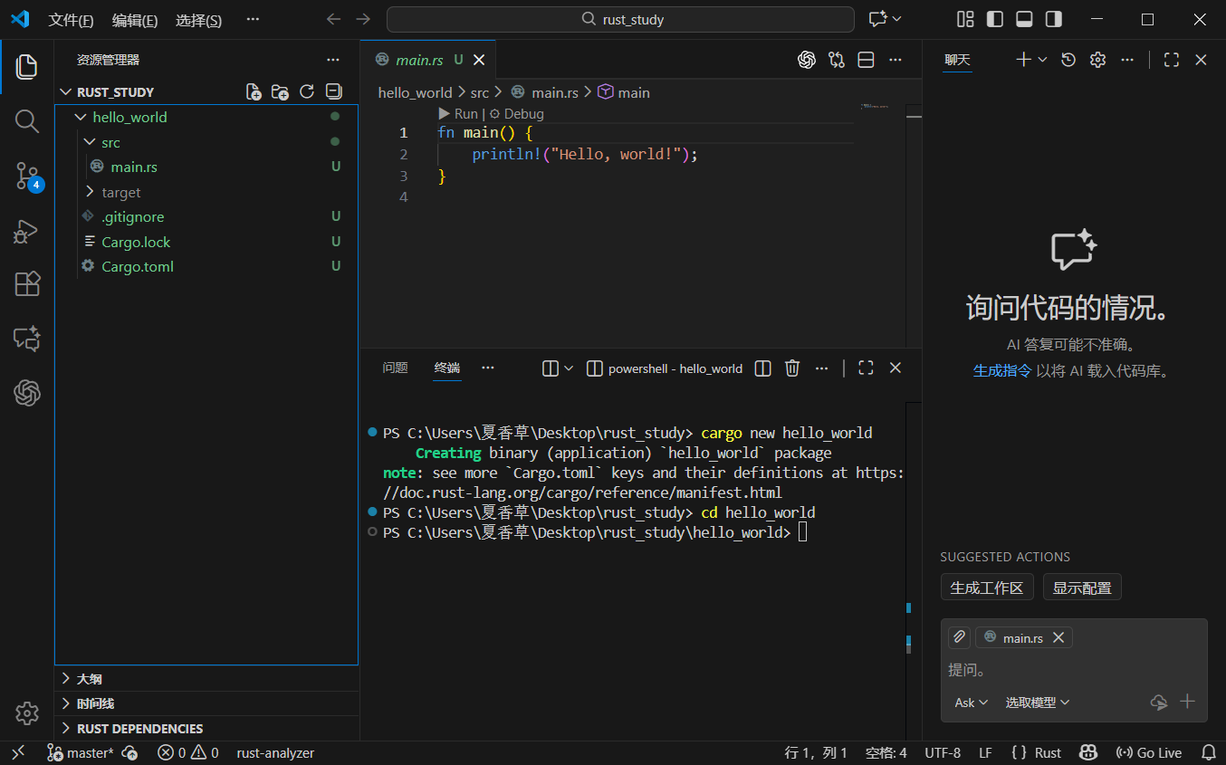Click the New File icon in explorer
The height and width of the screenshot is (765, 1226).
[254, 91]
